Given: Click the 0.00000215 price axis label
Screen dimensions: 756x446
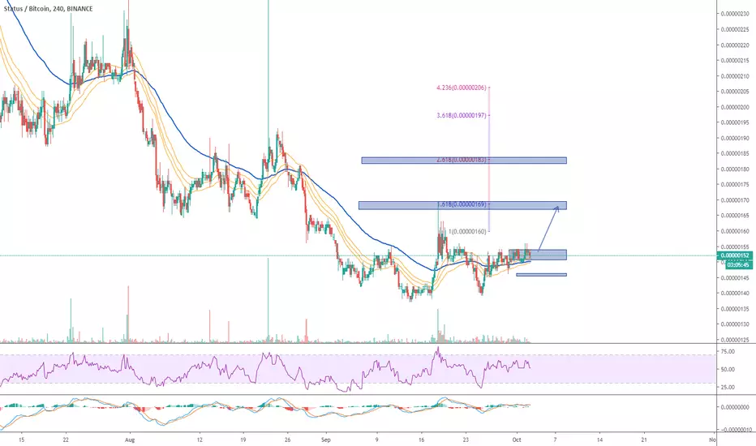Looking at the screenshot, I should [x=735, y=61].
